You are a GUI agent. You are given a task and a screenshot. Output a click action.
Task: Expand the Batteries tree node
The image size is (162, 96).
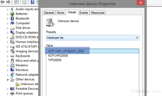tap(8, 14)
